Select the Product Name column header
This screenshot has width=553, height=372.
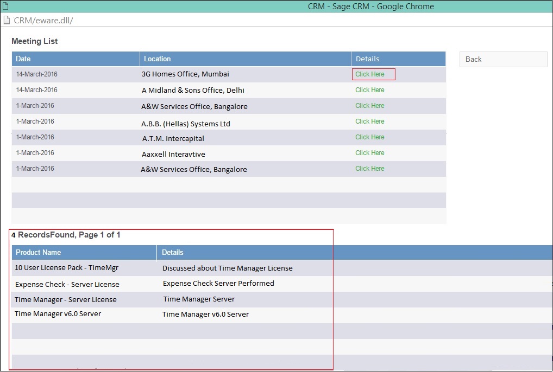(x=84, y=252)
